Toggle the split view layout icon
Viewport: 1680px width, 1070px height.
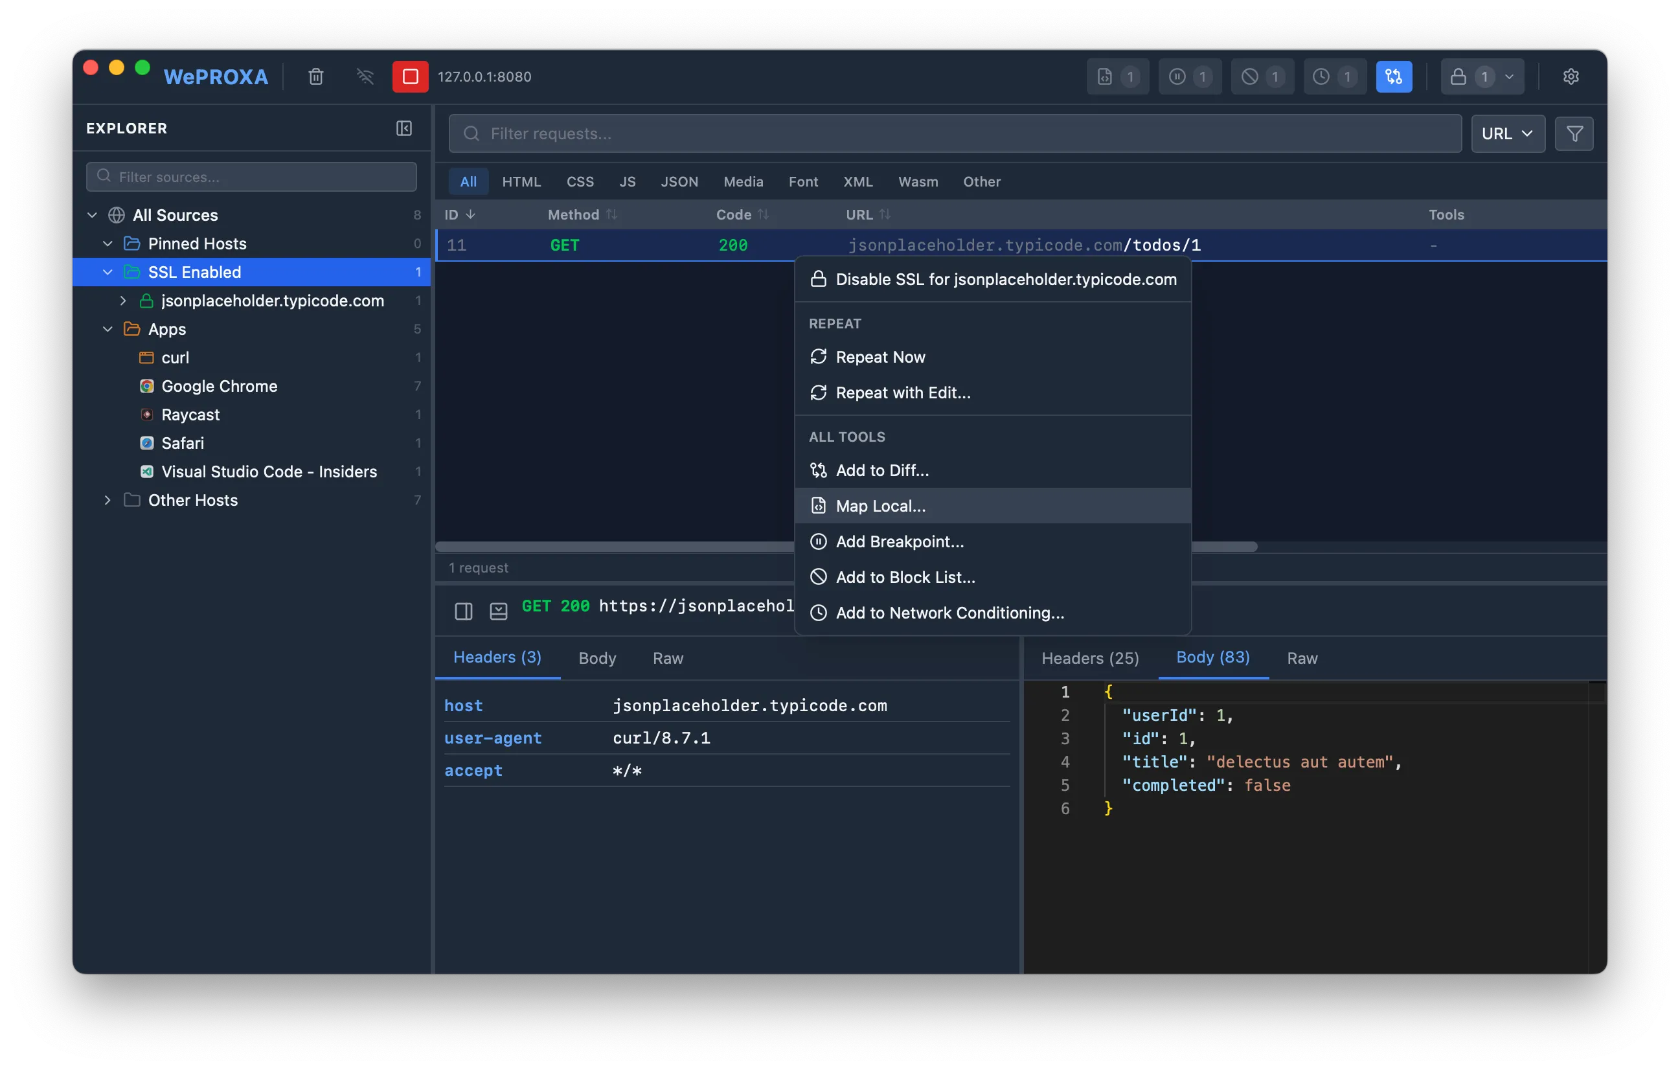[463, 611]
